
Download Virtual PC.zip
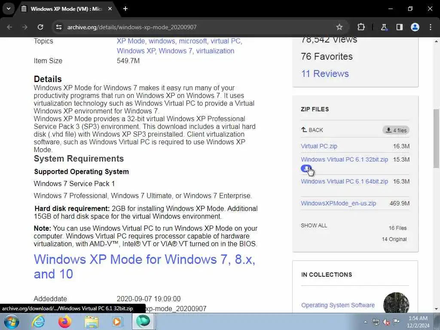[319, 146]
